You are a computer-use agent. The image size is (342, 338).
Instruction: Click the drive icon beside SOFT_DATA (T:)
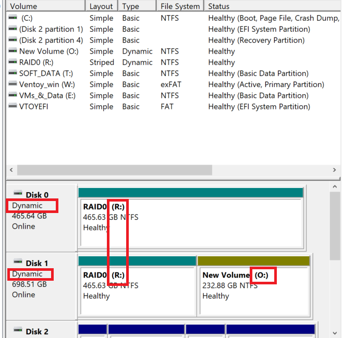(13, 73)
